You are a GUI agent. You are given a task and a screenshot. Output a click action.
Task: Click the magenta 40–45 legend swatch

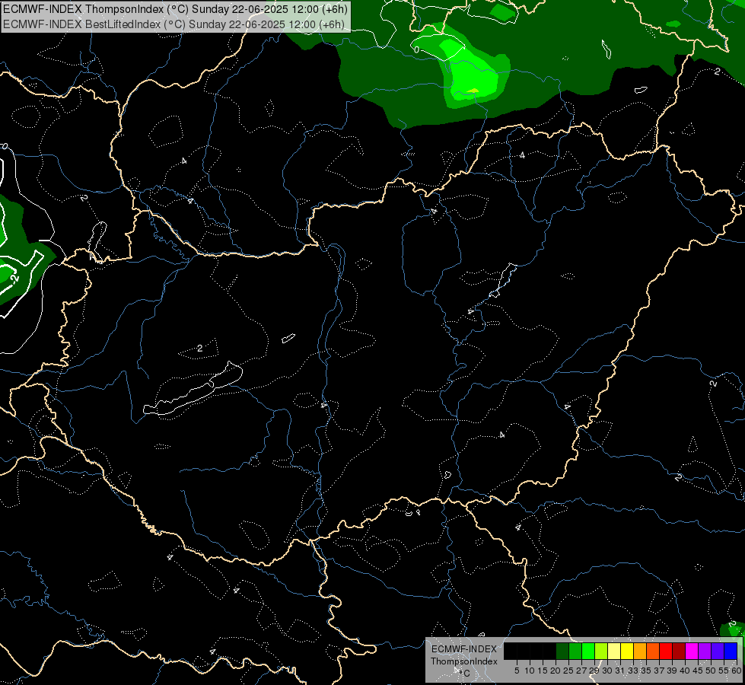(x=692, y=652)
